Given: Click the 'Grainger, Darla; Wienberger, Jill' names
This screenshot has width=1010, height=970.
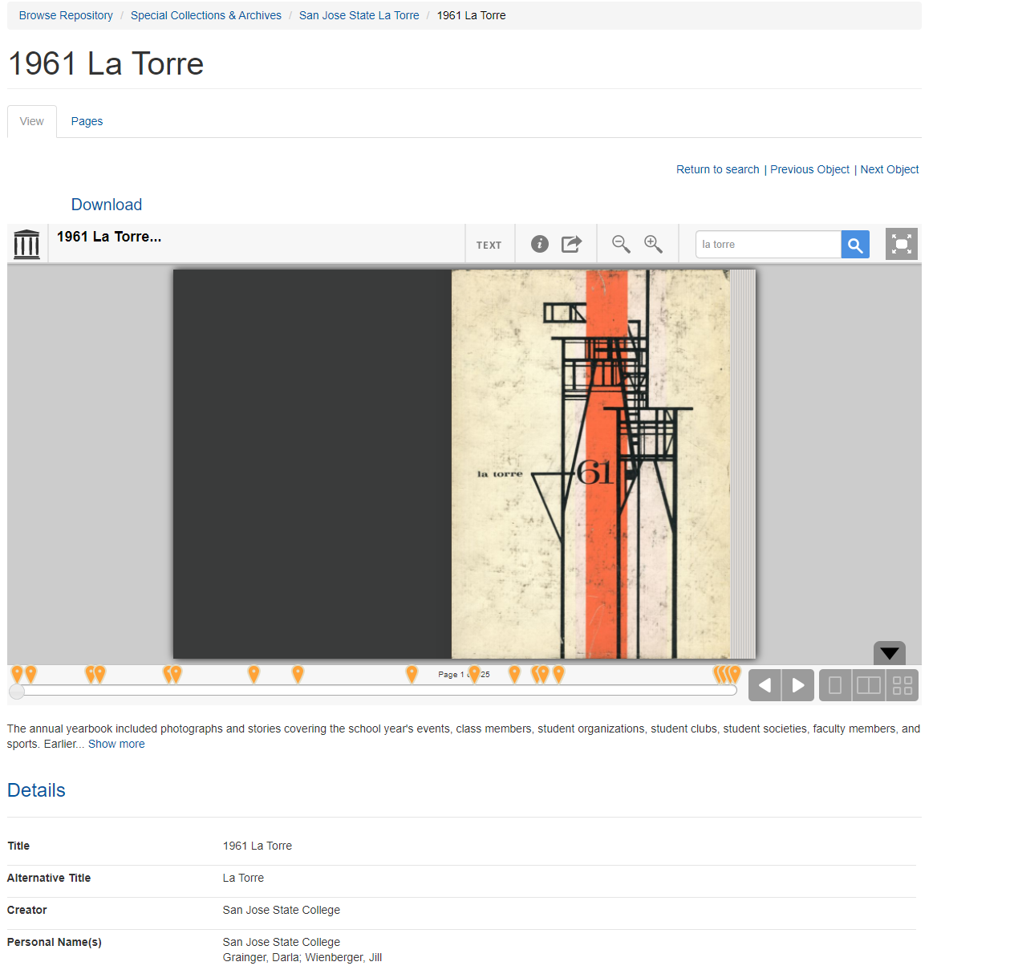Looking at the screenshot, I should click(x=302, y=957).
